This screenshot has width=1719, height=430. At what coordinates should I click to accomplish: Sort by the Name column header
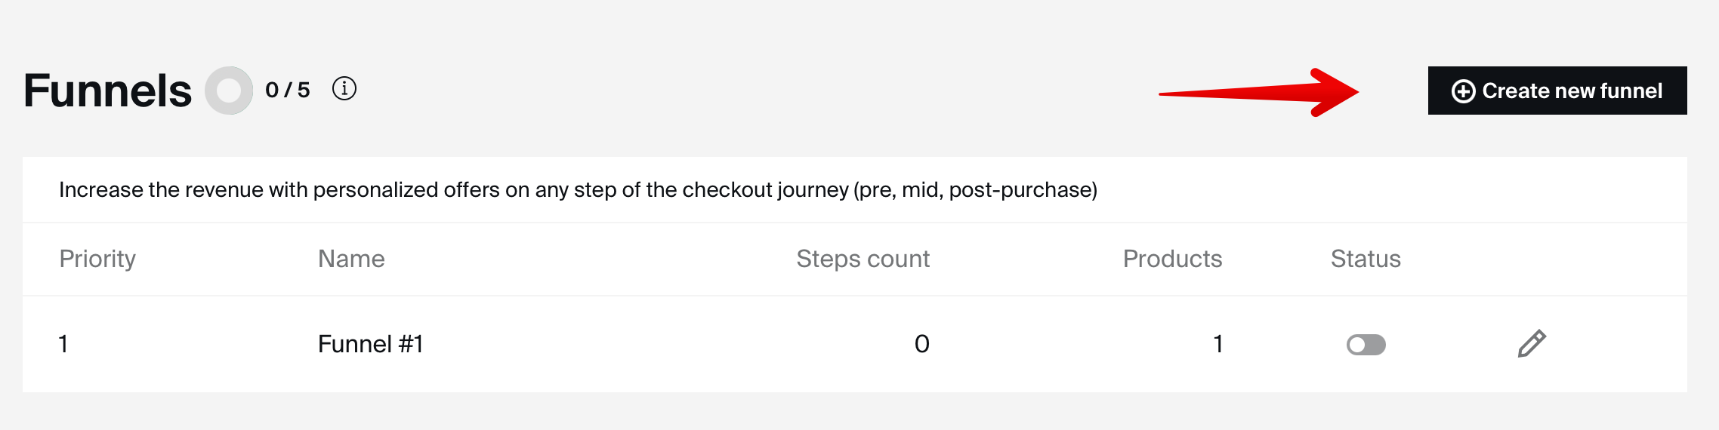(x=351, y=259)
